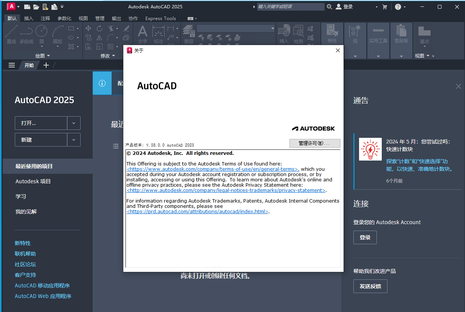Screen dimensions: 465x312
Task: Open the 新特性 link
Action: pyautogui.click(x=23, y=243)
